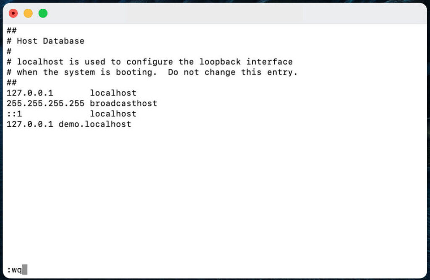
Task: Click the word 'localhost' in loopback comment
Action: pos(40,62)
